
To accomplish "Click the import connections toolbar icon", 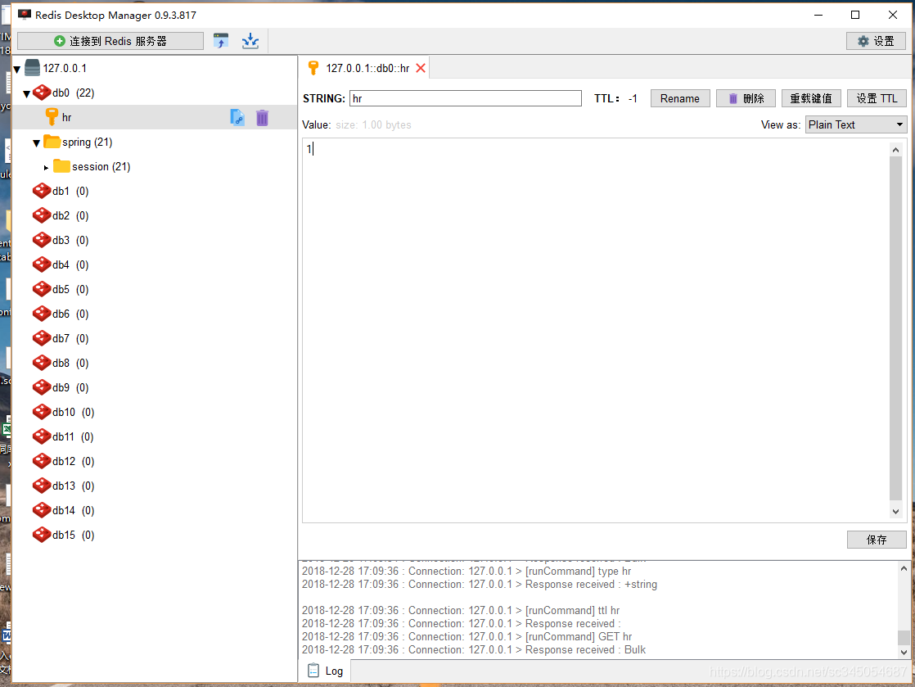I will click(250, 41).
